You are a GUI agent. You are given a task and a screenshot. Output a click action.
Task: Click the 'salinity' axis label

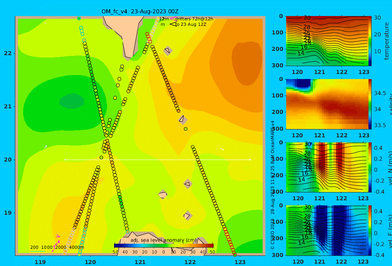point(390,104)
